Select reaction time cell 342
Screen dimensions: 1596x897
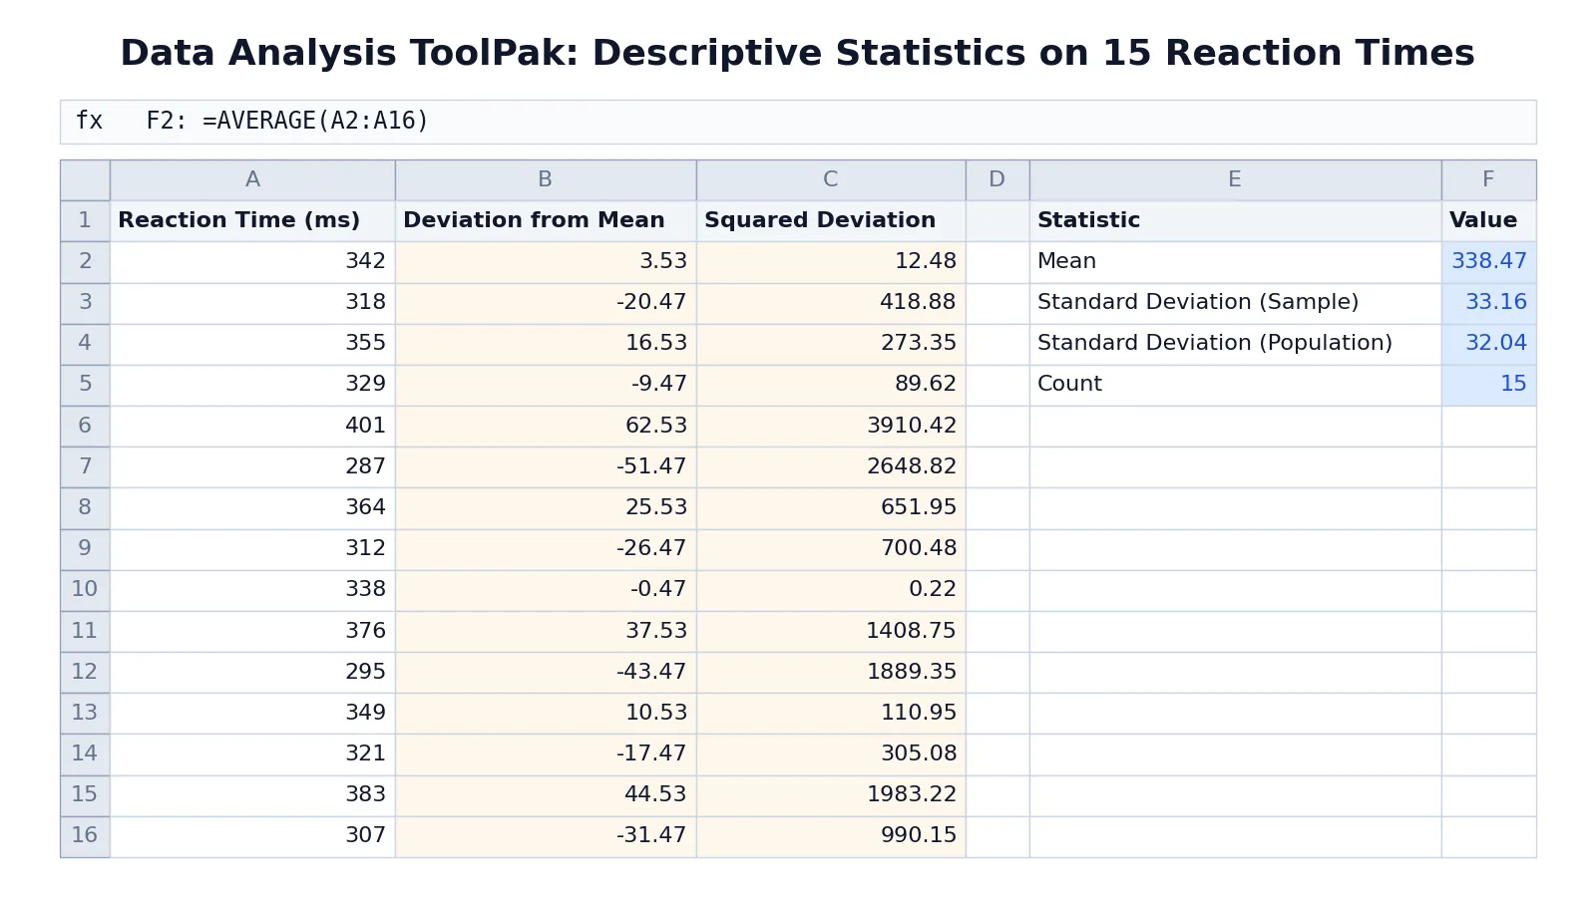coord(252,262)
